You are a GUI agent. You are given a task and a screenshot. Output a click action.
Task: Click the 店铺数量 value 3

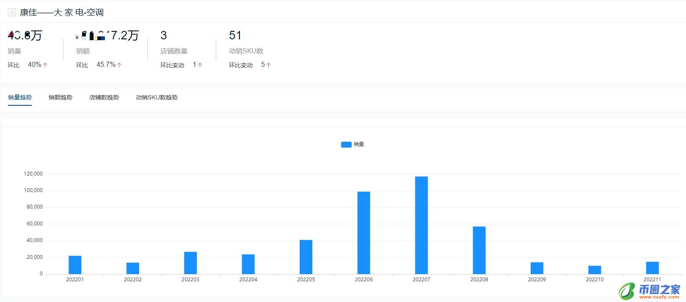[x=164, y=35]
